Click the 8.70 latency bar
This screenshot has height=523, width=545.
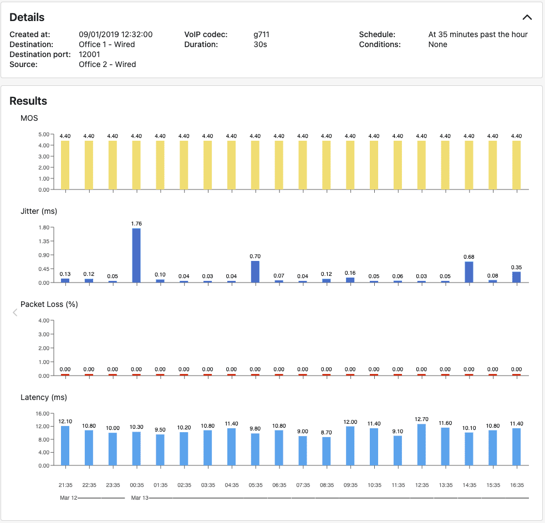tap(327, 451)
